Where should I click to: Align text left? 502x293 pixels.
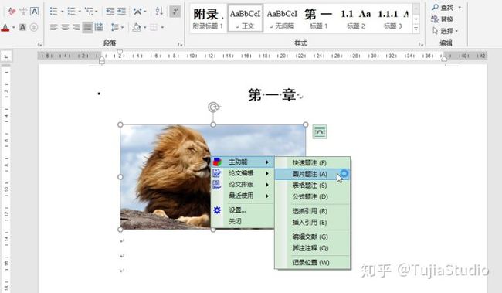(53, 28)
